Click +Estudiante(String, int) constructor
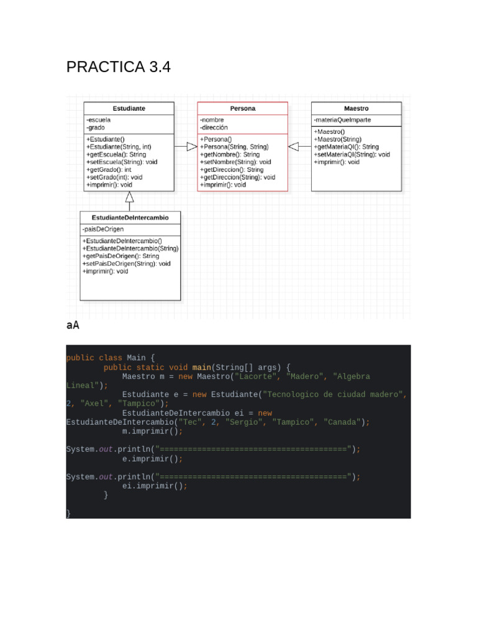The height and width of the screenshot is (637, 477). point(119,147)
